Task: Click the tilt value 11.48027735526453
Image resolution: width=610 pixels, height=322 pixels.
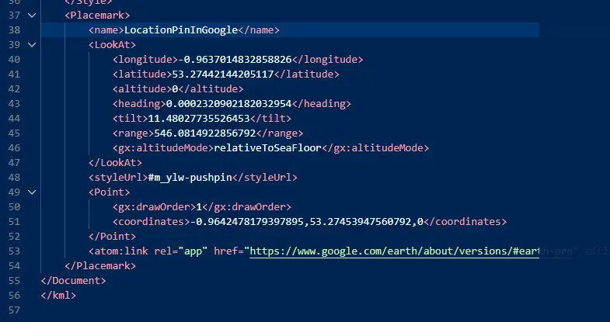Action: 199,119
